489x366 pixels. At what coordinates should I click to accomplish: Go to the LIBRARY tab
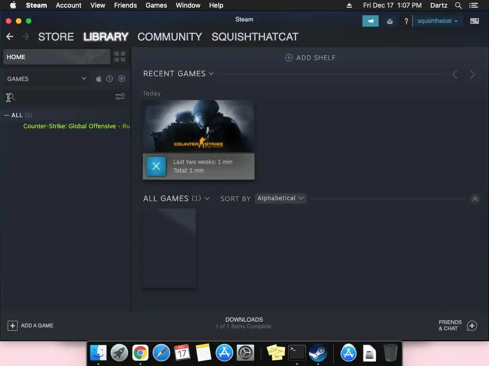(x=106, y=37)
